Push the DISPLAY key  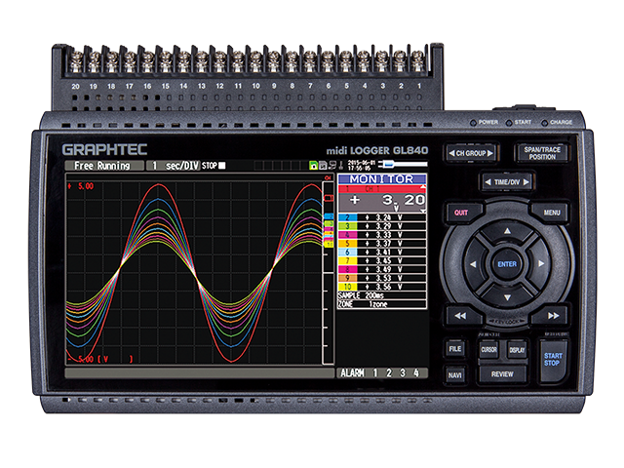pos(517,350)
